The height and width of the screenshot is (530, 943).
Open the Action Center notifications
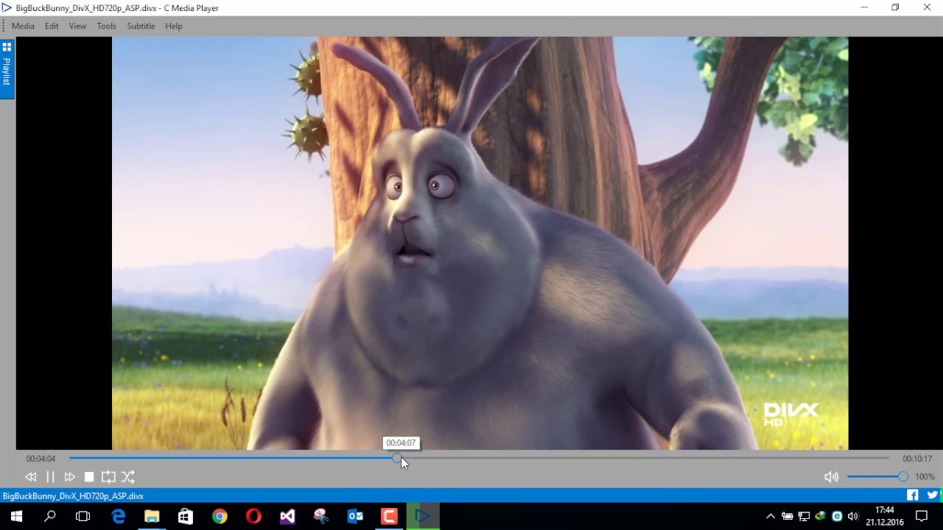(922, 517)
